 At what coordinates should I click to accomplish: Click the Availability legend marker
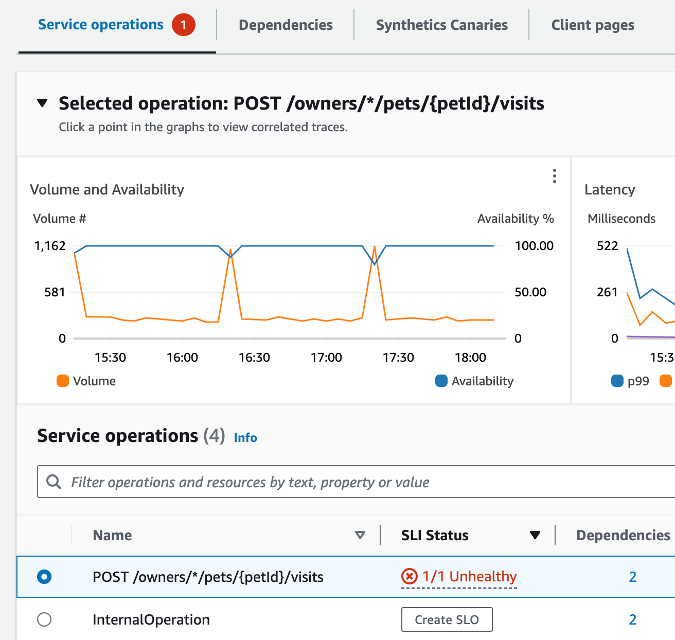point(441,381)
